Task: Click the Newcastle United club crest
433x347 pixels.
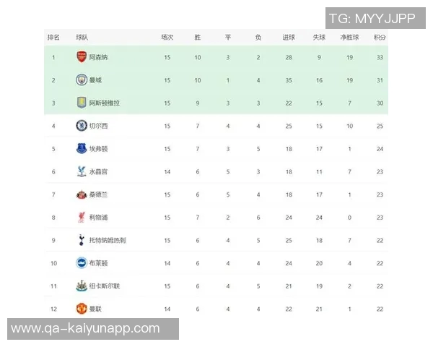Action: 82,286
